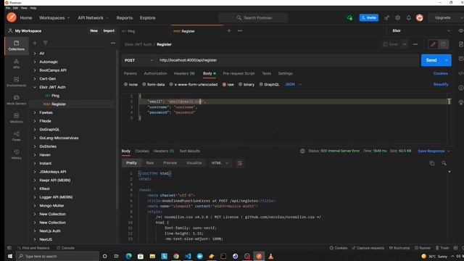The height and width of the screenshot is (261, 464).
Task: Select the raw body type
Action: coord(228,85)
